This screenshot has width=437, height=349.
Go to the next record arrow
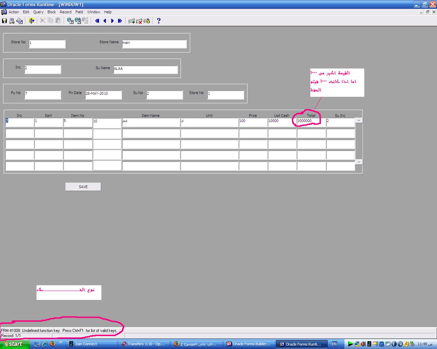[x=112, y=21]
